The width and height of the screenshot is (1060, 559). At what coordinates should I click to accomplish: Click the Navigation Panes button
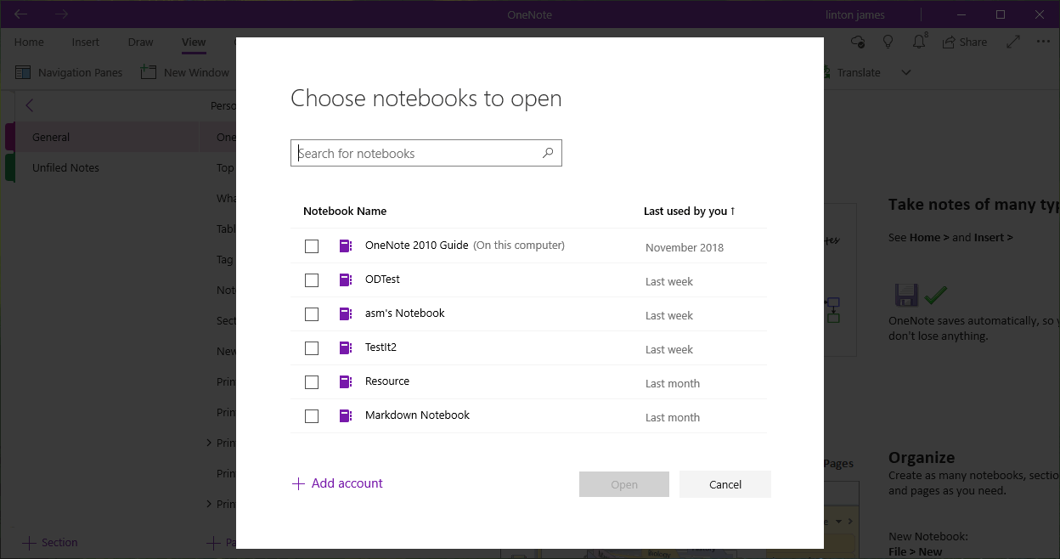pyautogui.click(x=69, y=72)
